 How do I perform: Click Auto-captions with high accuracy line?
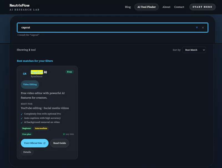click(42, 118)
